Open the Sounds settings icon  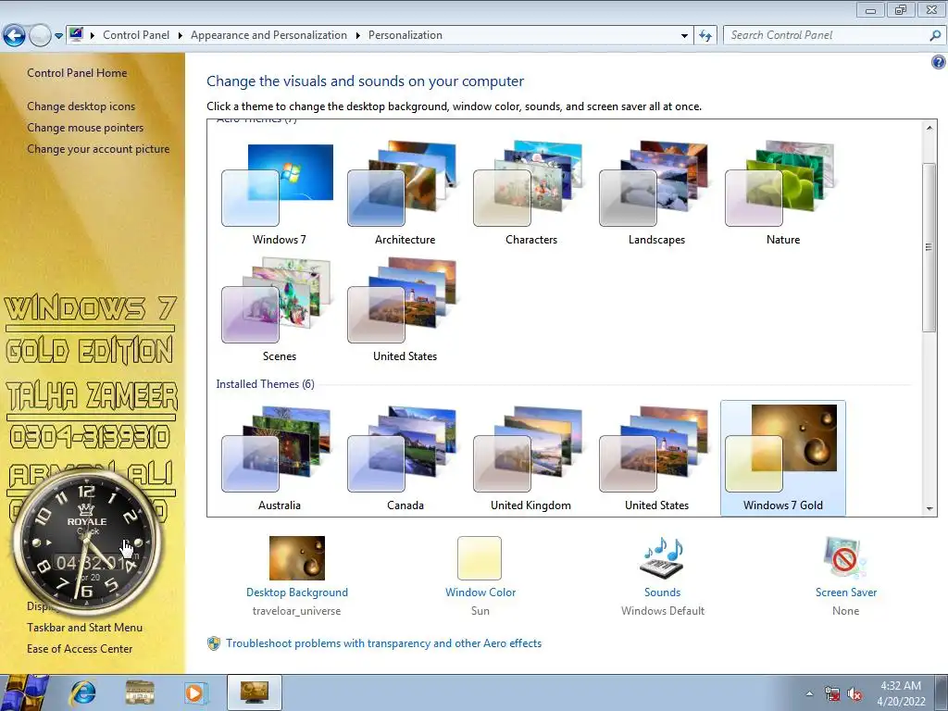pyautogui.click(x=662, y=557)
